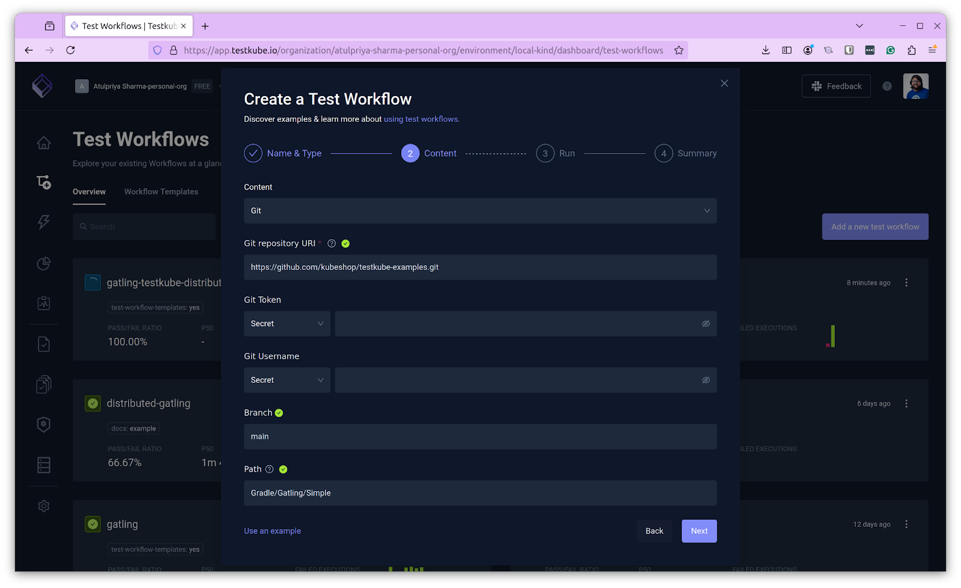Switch to the Overview tab
Image resolution: width=961 pixels, height=588 pixels.
(x=89, y=192)
